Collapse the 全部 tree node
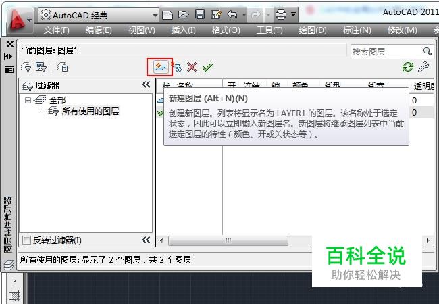439x304 pixels. pyautogui.click(x=28, y=100)
